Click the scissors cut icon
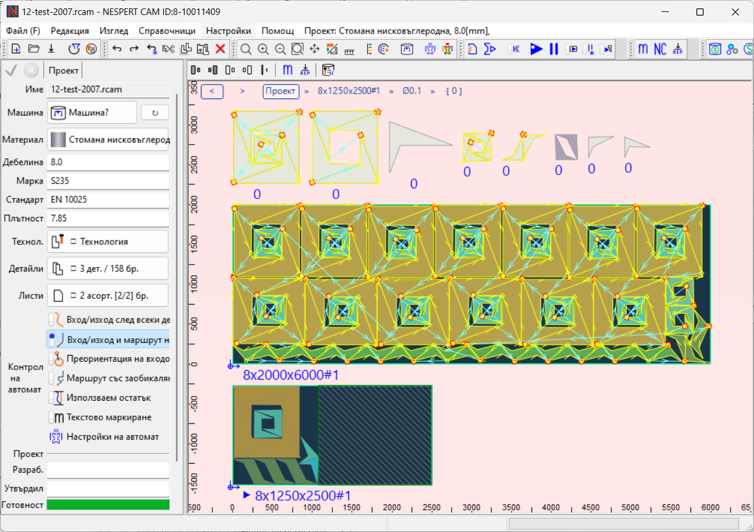 tap(169, 49)
